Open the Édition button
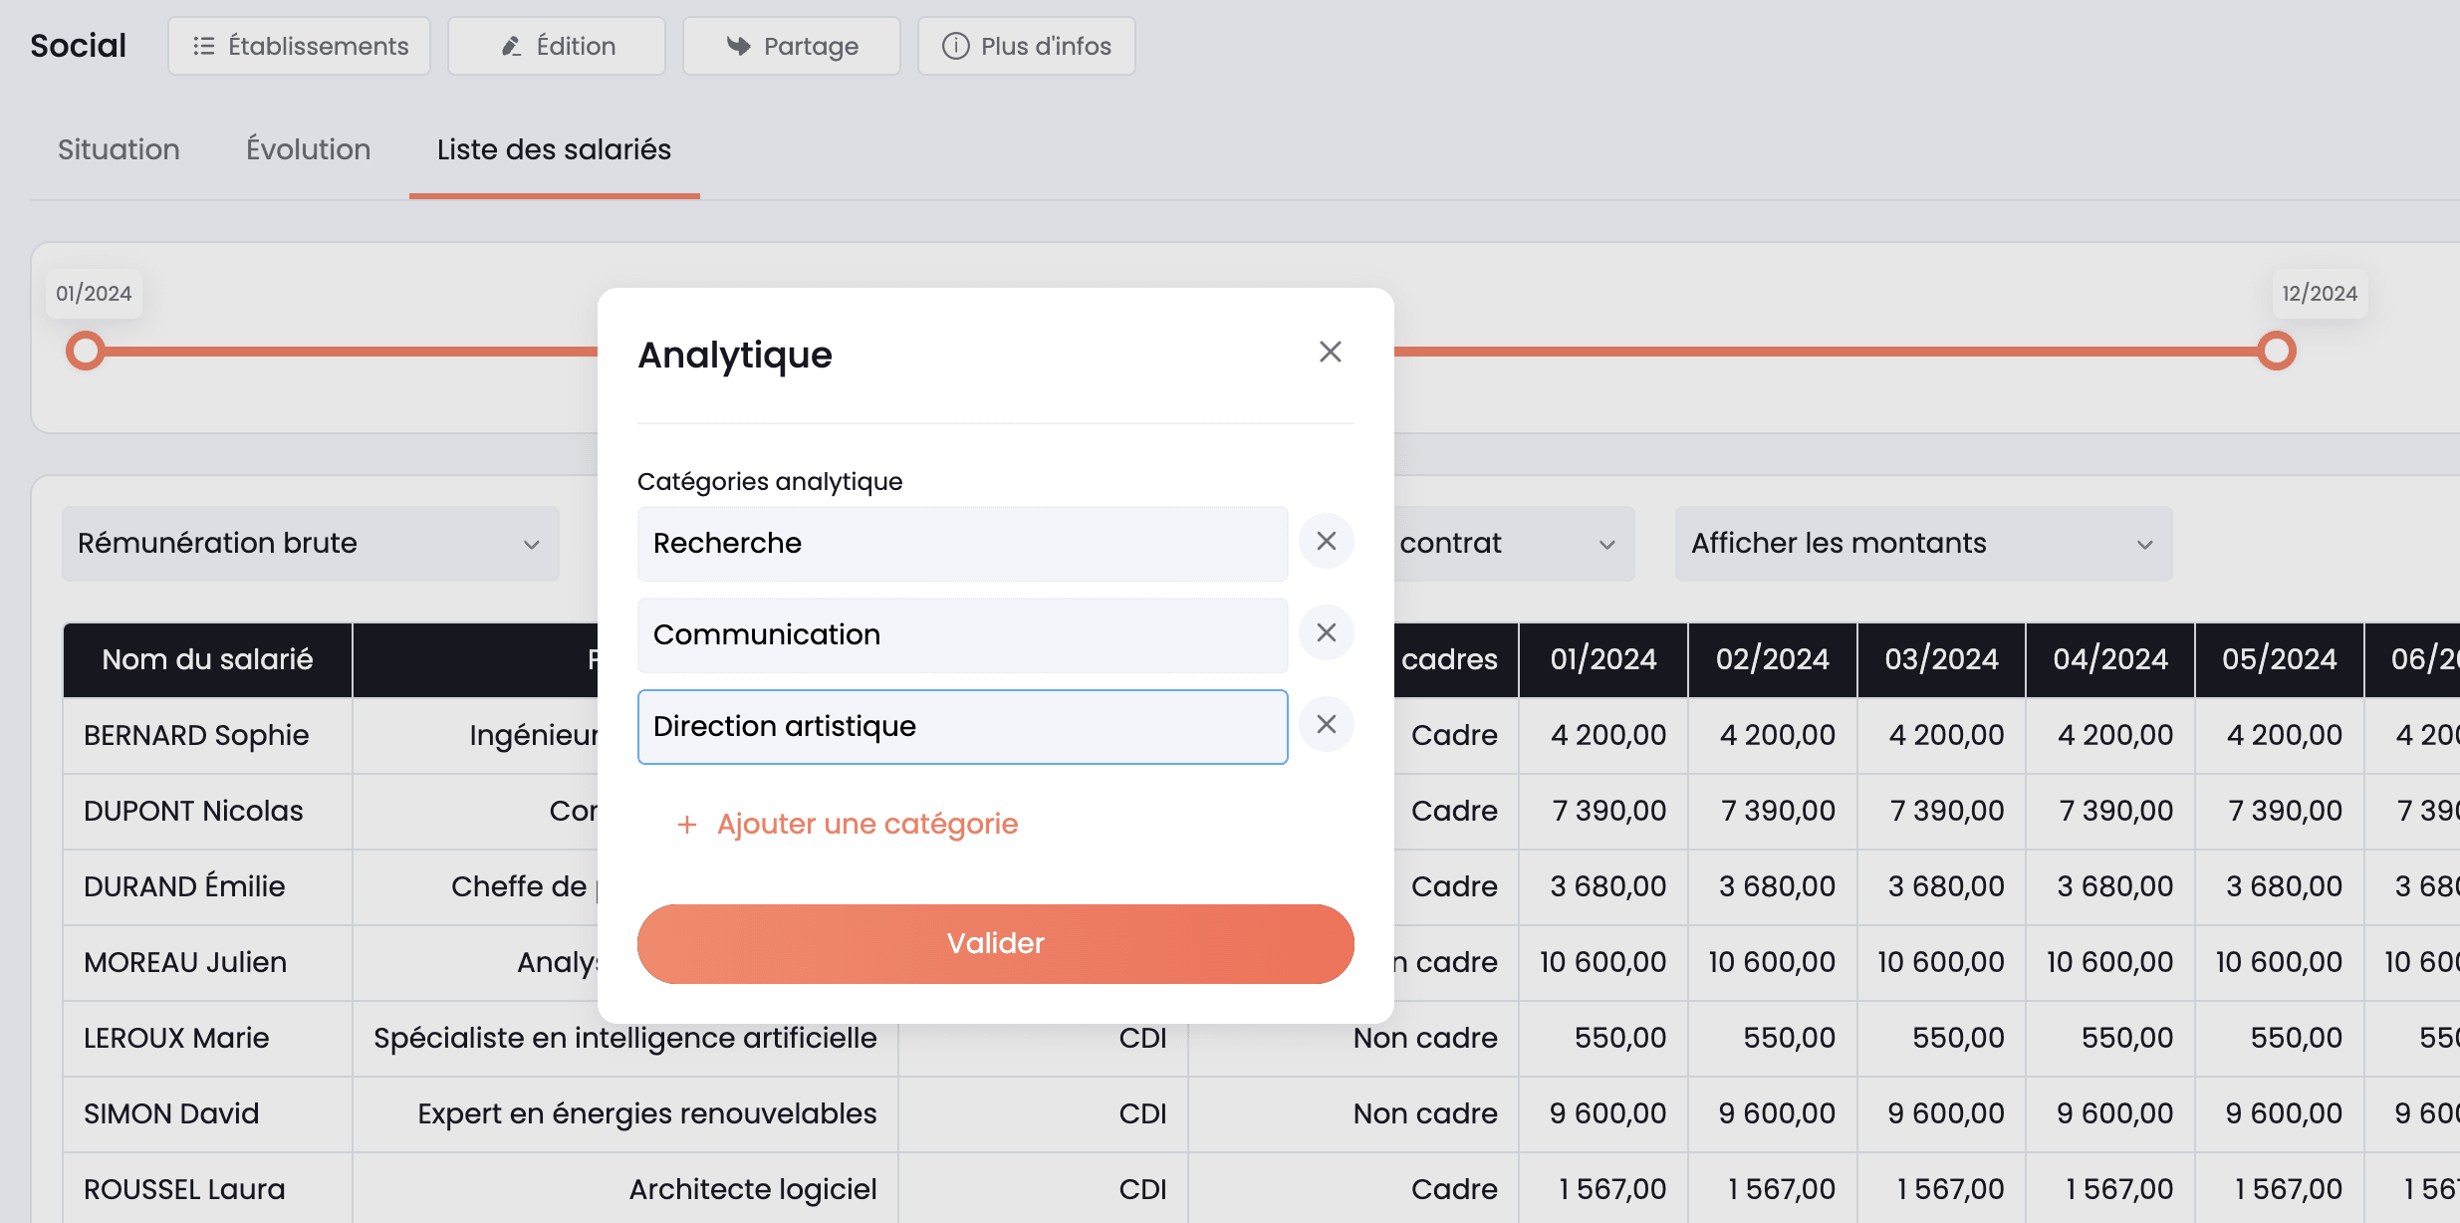The height and width of the screenshot is (1223, 2460). 557,46
